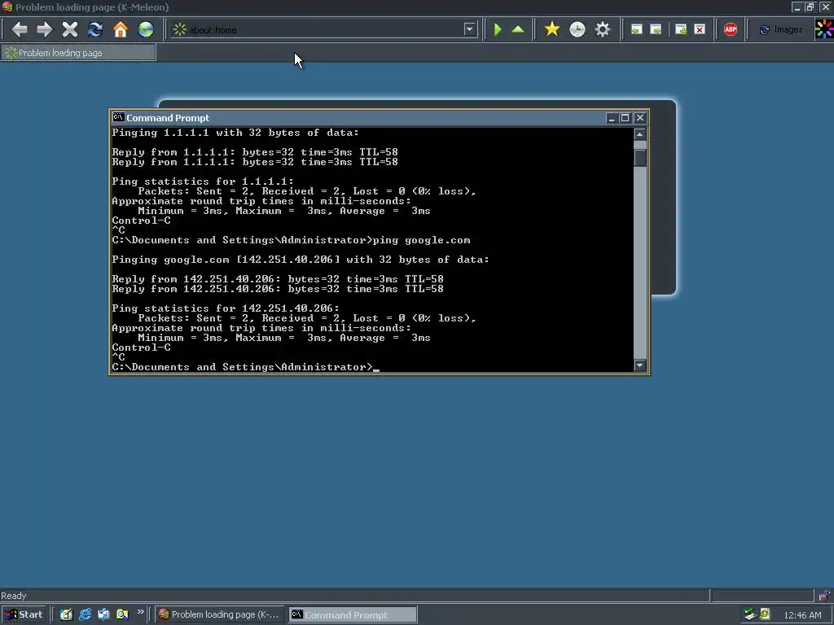This screenshot has width=834, height=625.
Task: Switch to the previous tab icon
Action: click(x=636, y=30)
